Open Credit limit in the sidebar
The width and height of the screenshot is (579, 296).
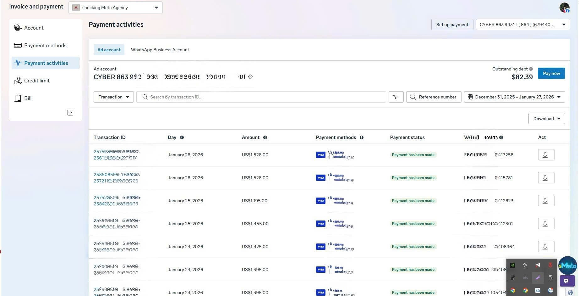click(x=46, y=81)
